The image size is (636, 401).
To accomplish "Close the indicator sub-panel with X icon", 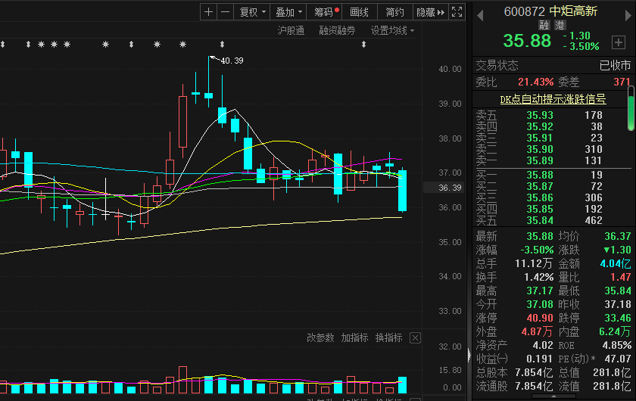I will click(415, 337).
